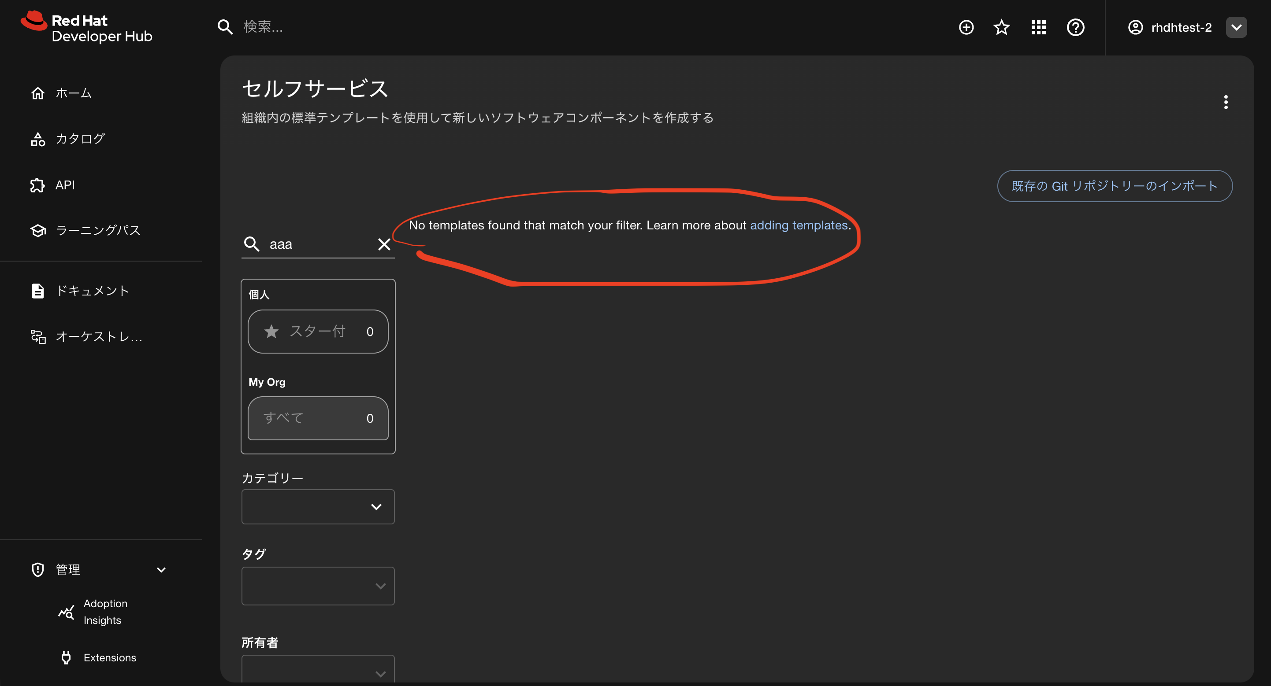Open the application launcher grid icon
The image size is (1271, 686).
[x=1038, y=27]
